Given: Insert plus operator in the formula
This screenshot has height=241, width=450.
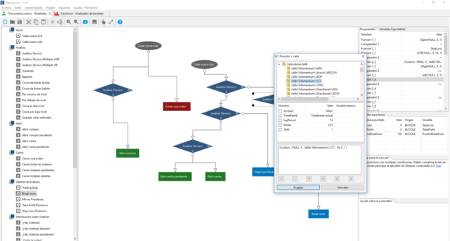Looking at the screenshot, I should pyautogui.click(x=281, y=179).
